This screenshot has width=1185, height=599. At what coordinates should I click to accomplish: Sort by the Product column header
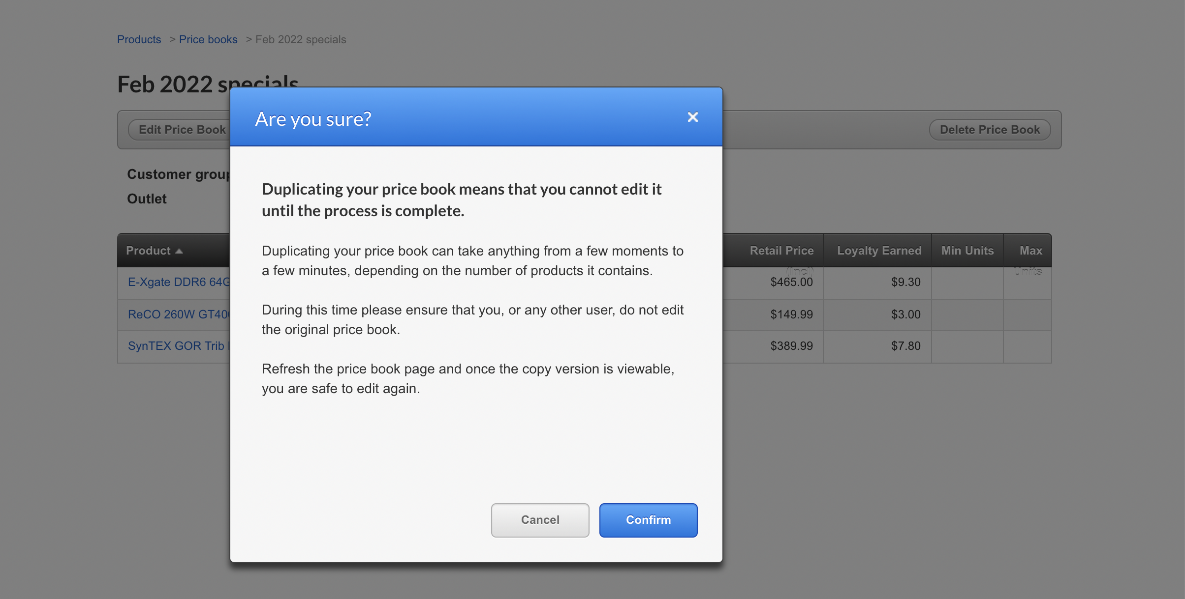click(x=148, y=251)
